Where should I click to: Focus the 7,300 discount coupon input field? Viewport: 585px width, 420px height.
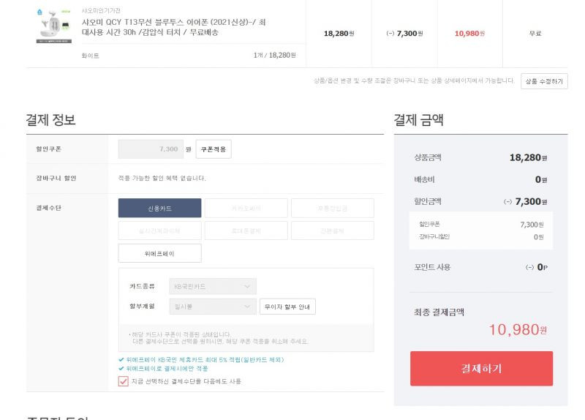[x=151, y=149]
